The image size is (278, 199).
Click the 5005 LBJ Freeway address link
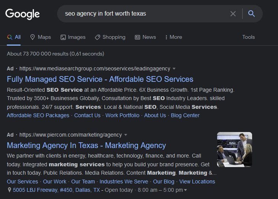(56, 190)
